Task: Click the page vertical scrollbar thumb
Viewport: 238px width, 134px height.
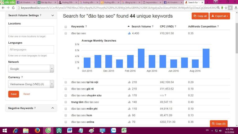Action: [237, 38]
